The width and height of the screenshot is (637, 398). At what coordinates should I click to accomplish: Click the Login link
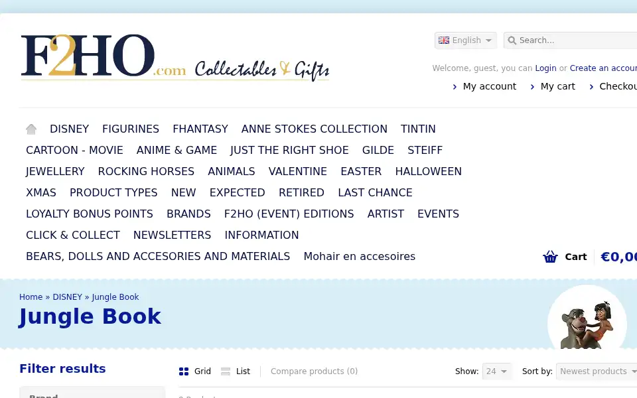545,68
